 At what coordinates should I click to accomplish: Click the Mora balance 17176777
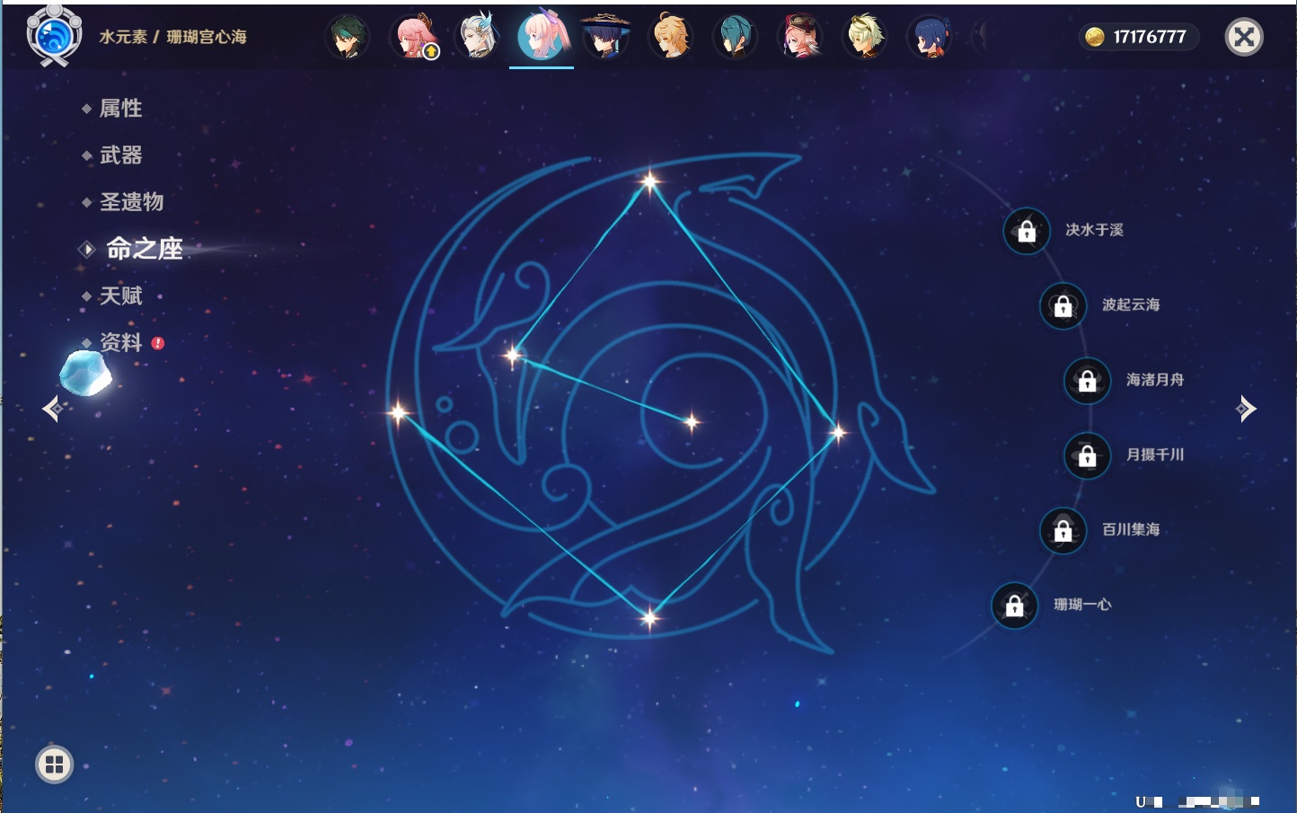(x=1150, y=37)
